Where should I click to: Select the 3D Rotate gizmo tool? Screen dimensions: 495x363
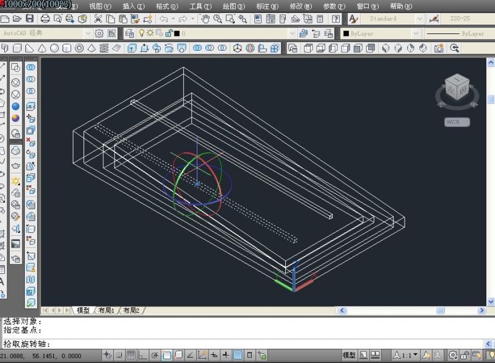pyautogui.click(x=250, y=48)
